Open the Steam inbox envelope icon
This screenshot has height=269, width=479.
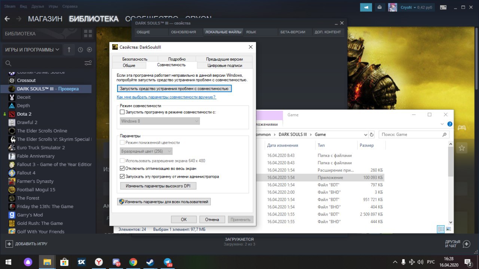coord(379,7)
